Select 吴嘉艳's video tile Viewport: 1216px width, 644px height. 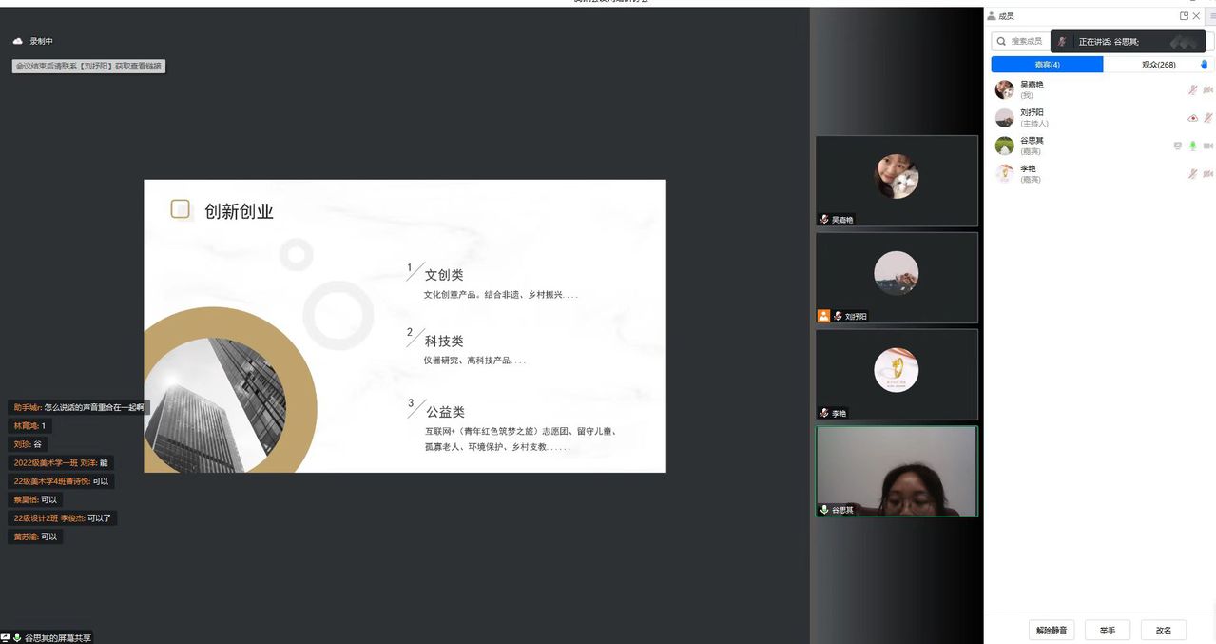897,181
